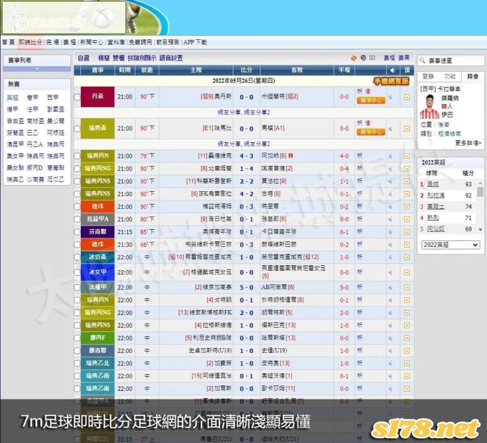Click pin icon on 瑞典乙北 1-0 row
Screen dimensions: 487x443
click(x=407, y=363)
